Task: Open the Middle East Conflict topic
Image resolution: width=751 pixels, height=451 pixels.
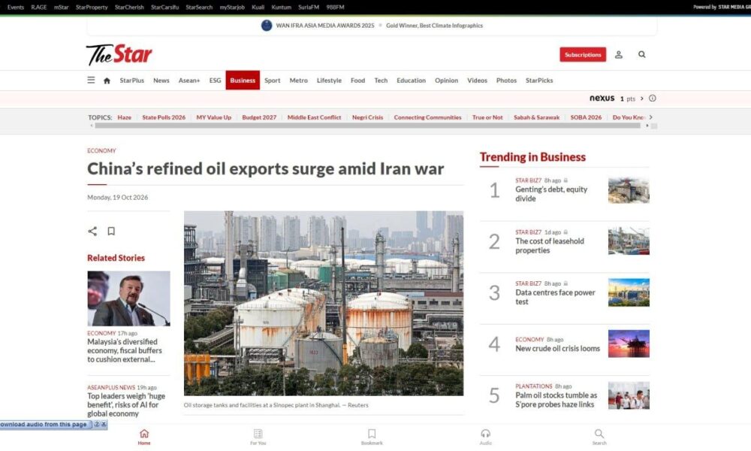Action: pyautogui.click(x=314, y=117)
